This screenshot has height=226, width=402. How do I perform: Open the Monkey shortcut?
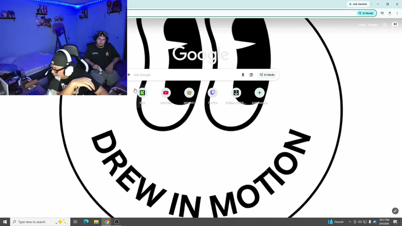pyautogui.click(x=189, y=93)
